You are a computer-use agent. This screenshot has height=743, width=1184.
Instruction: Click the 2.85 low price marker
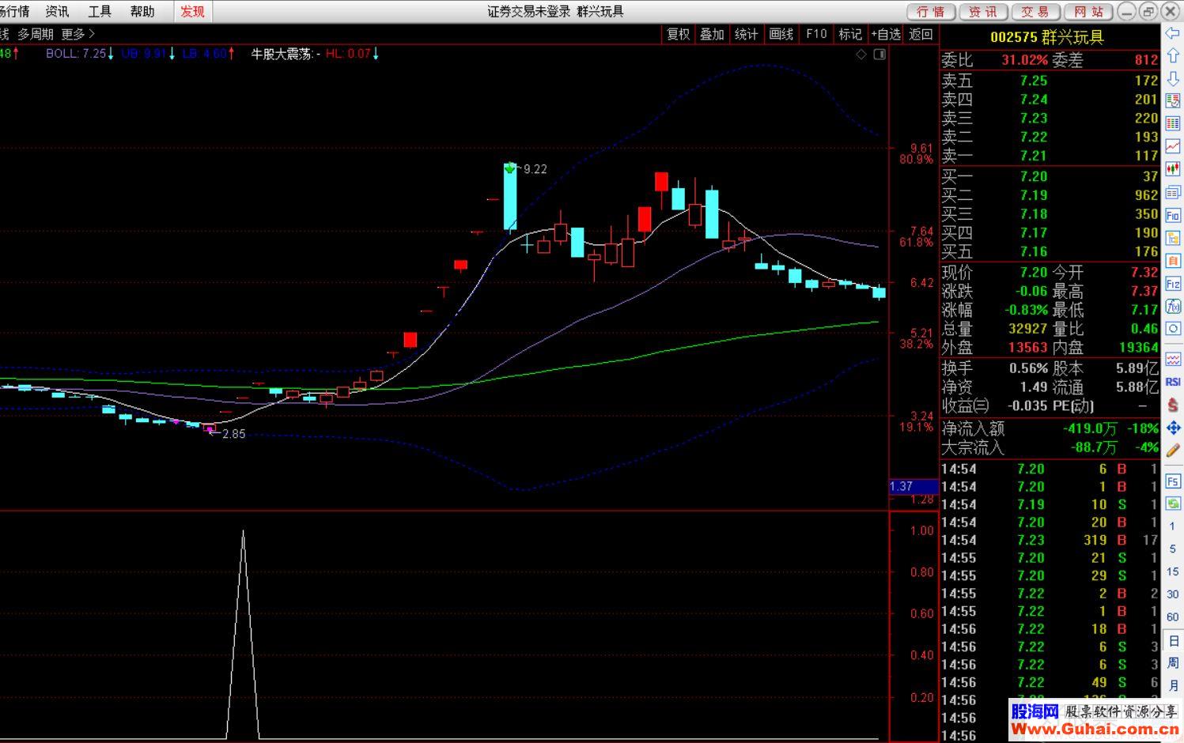coord(234,434)
